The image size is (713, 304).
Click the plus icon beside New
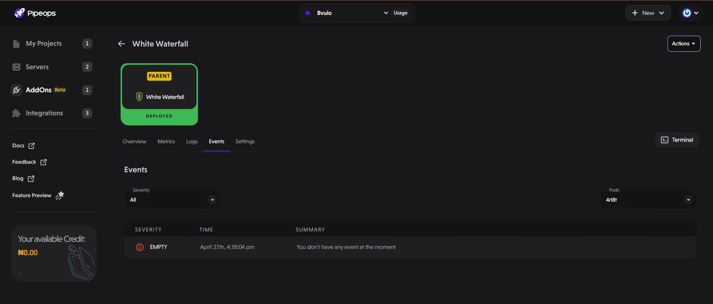(x=635, y=13)
